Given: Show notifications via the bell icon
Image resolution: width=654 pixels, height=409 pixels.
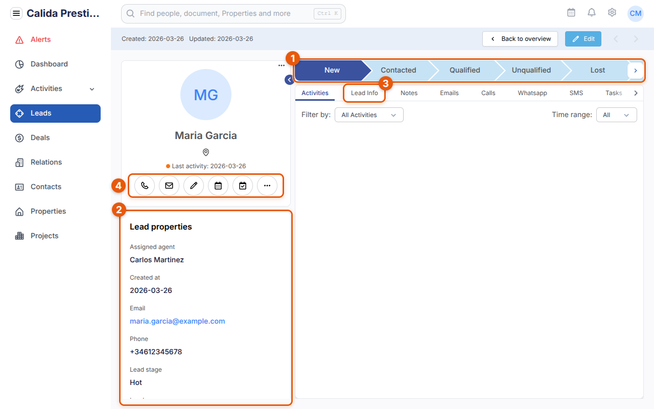Looking at the screenshot, I should pos(592,13).
